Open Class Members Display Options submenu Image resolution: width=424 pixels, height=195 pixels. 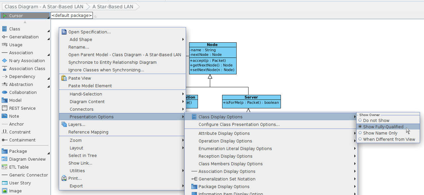point(271,164)
